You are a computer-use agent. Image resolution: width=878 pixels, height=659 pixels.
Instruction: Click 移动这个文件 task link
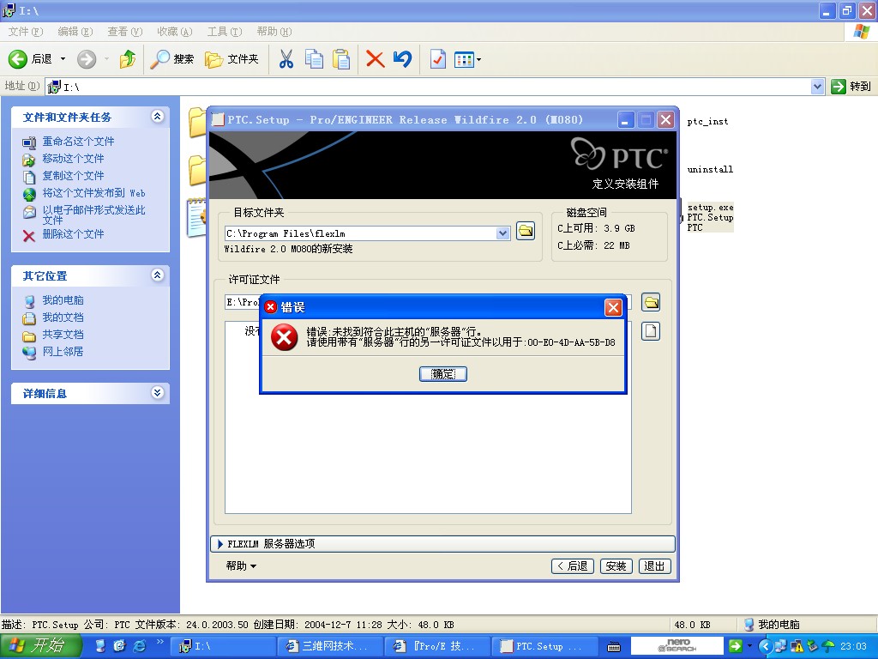click(73, 159)
